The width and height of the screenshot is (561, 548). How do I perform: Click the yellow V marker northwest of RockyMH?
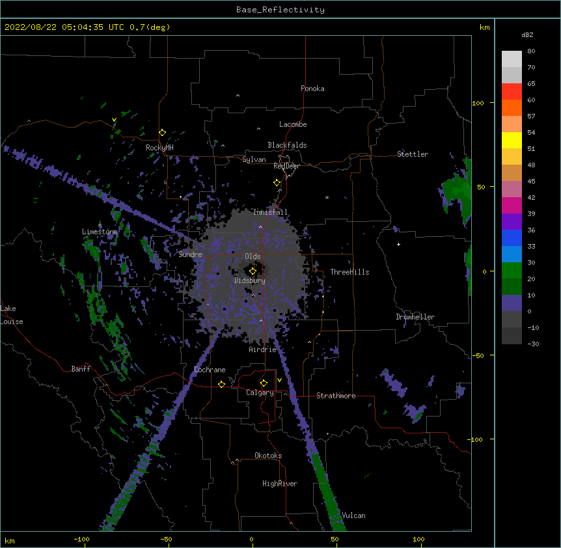[x=114, y=120]
